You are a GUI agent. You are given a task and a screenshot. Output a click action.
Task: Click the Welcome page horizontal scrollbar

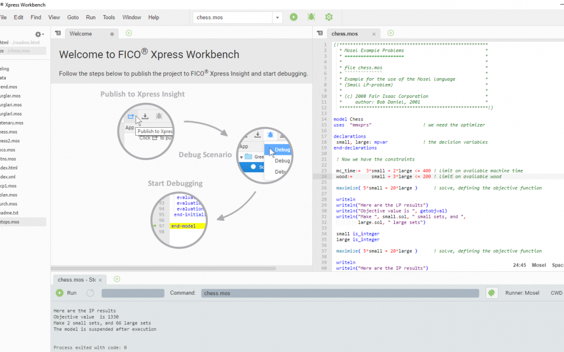(163, 269)
